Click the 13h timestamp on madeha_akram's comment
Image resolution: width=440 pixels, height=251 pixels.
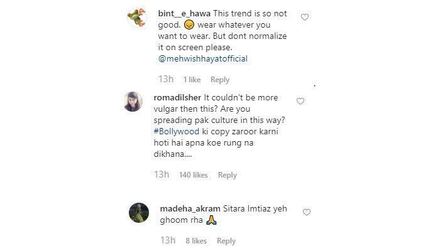167,241
